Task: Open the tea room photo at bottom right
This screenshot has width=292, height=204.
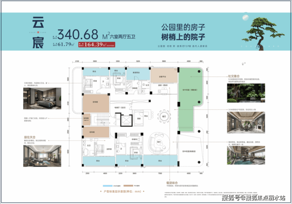Action: (246, 155)
